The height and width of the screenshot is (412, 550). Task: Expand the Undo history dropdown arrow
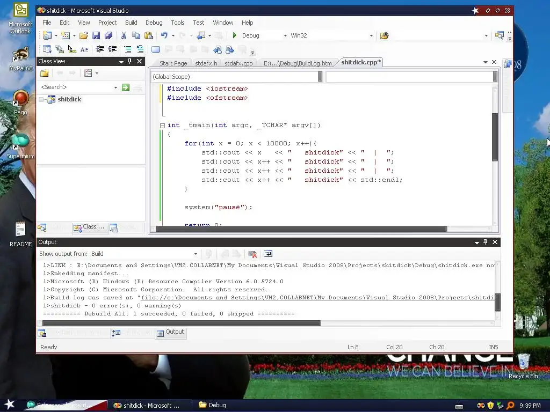click(x=173, y=35)
